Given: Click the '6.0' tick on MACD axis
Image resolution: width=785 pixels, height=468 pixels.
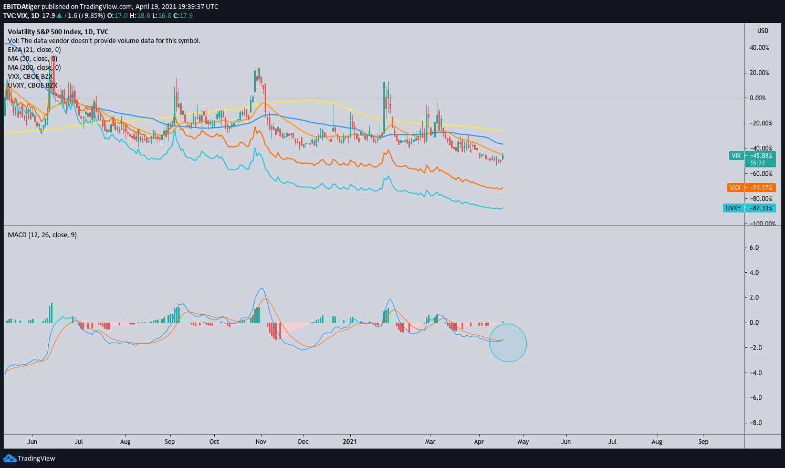Looking at the screenshot, I should click(x=755, y=248).
